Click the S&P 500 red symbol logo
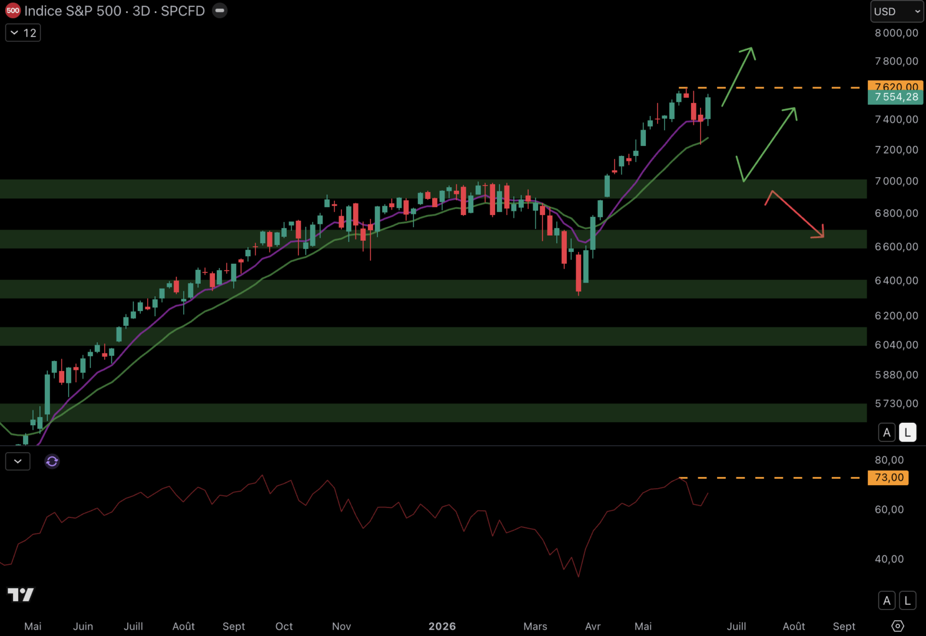926x636 pixels. 13,11
